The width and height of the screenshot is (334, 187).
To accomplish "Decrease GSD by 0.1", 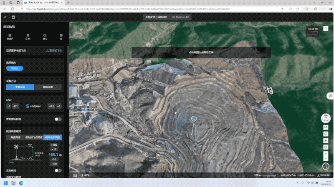I will coord(15,106).
